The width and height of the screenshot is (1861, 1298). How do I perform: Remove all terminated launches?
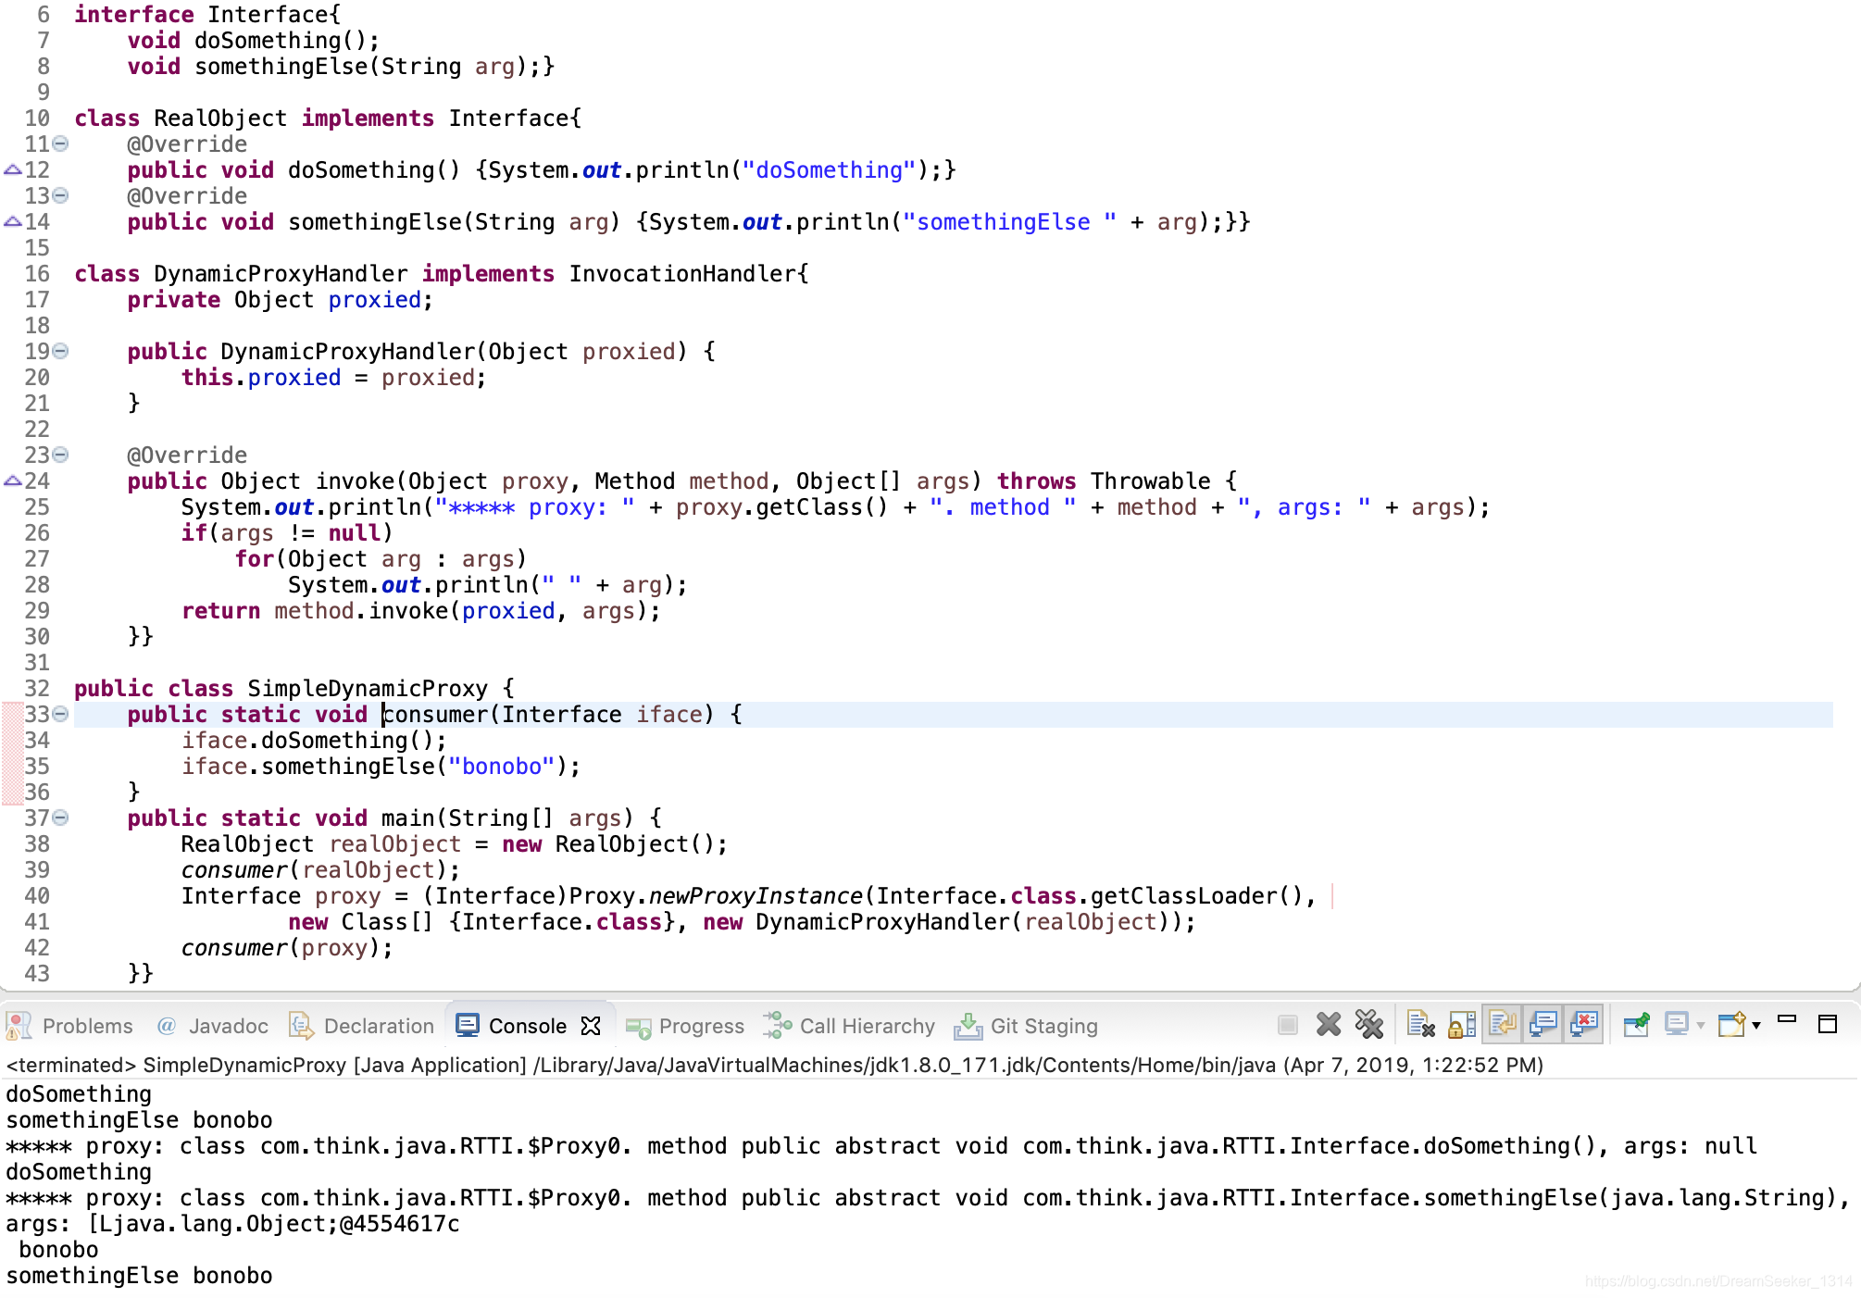click(1369, 1025)
